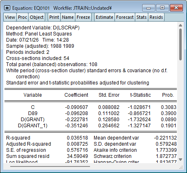Click the vertical scrollbar down arrow
This screenshot has width=187, height=173.
(x=180, y=160)
